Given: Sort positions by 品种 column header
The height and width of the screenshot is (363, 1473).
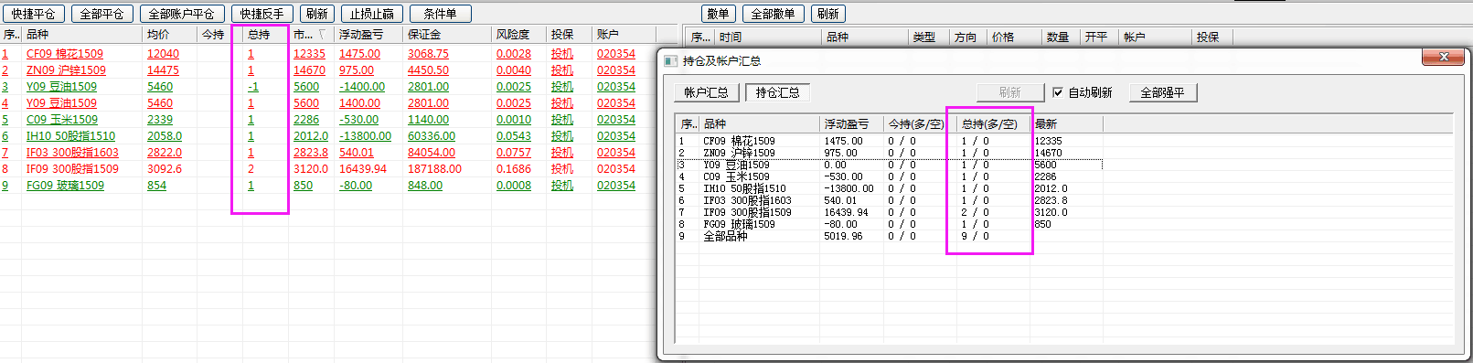Looking at the screenshot, I should click(x=82, y=34).
